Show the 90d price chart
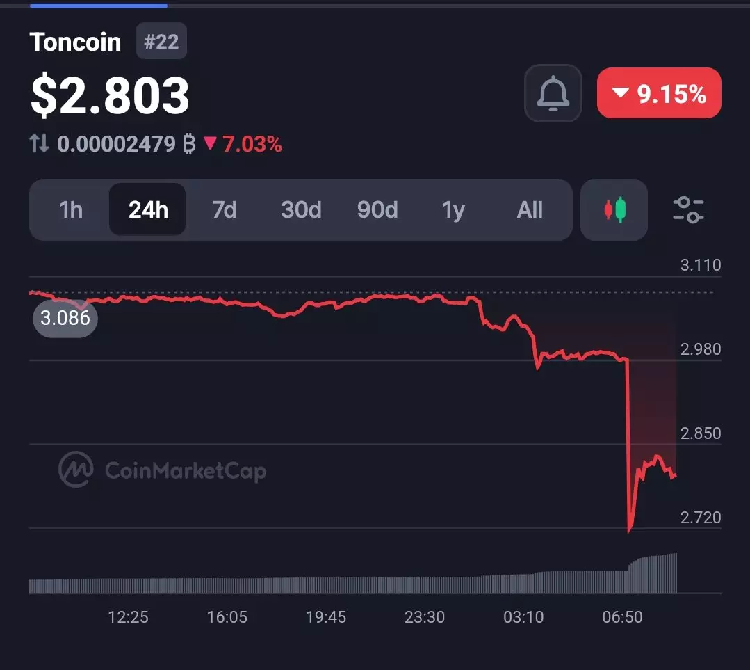This screenshot has width=750, height=670. click(377, 209)
